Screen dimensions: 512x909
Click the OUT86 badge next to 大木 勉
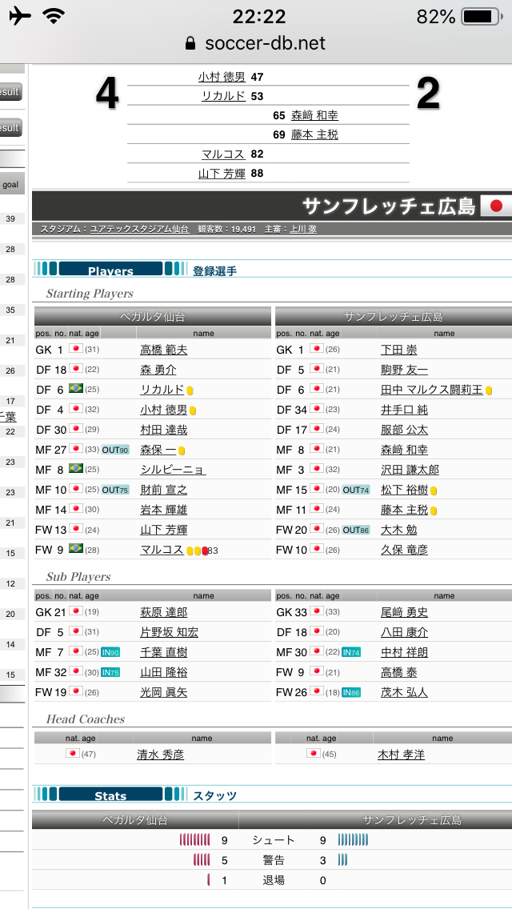[356, 530]
